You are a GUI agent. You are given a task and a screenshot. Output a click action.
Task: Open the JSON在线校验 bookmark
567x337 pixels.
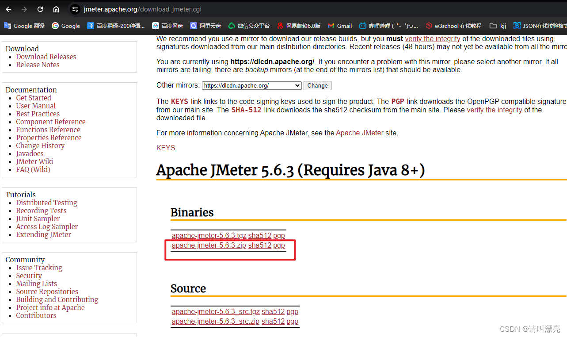click(x=540, y=26)
